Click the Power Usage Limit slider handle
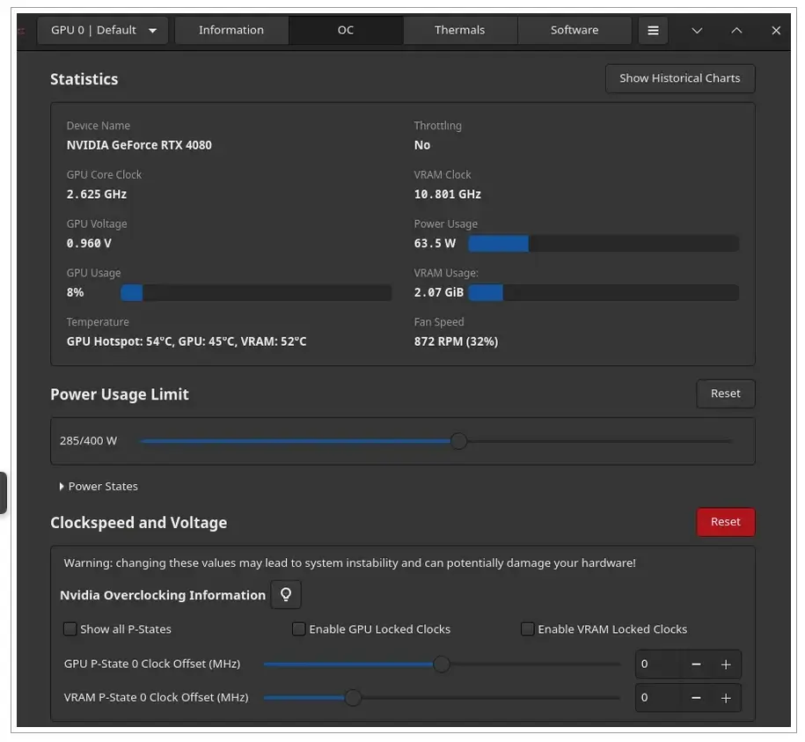Screen dimensions: 805x742 tap(458, 441)
